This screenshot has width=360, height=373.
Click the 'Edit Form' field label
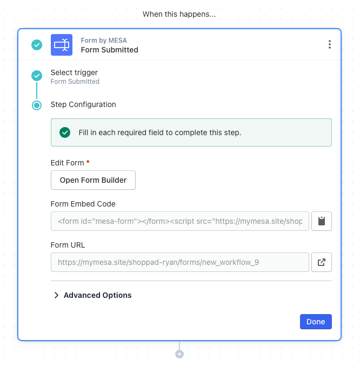click(x=68, y=163)
